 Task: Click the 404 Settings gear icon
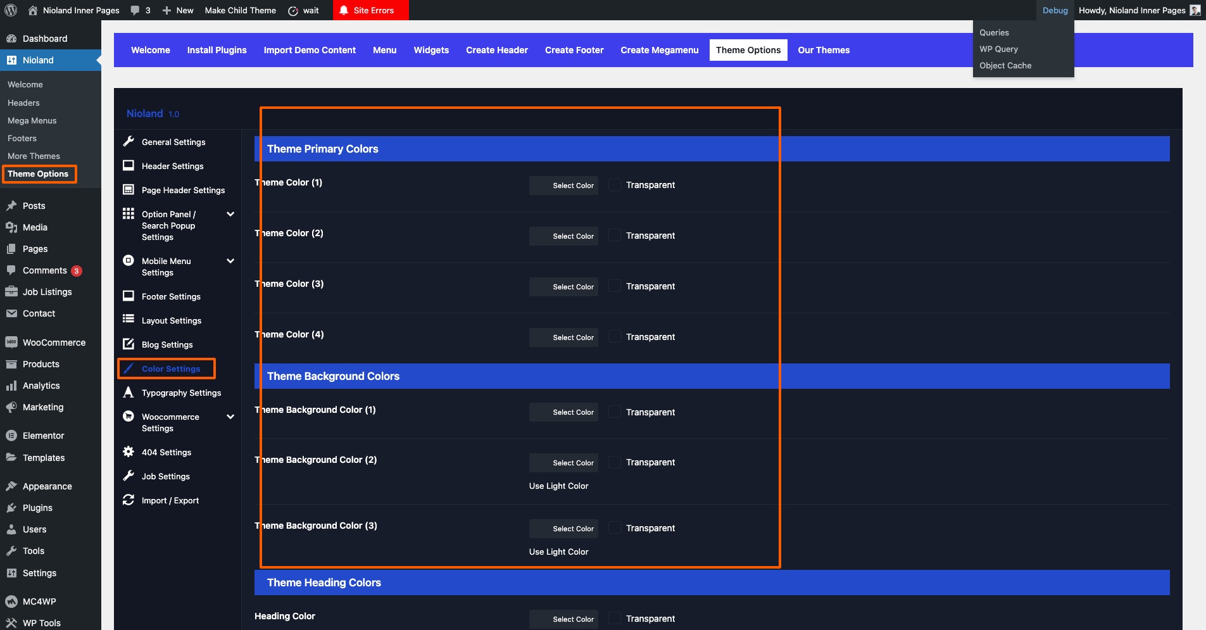click(x=129, y=452)
